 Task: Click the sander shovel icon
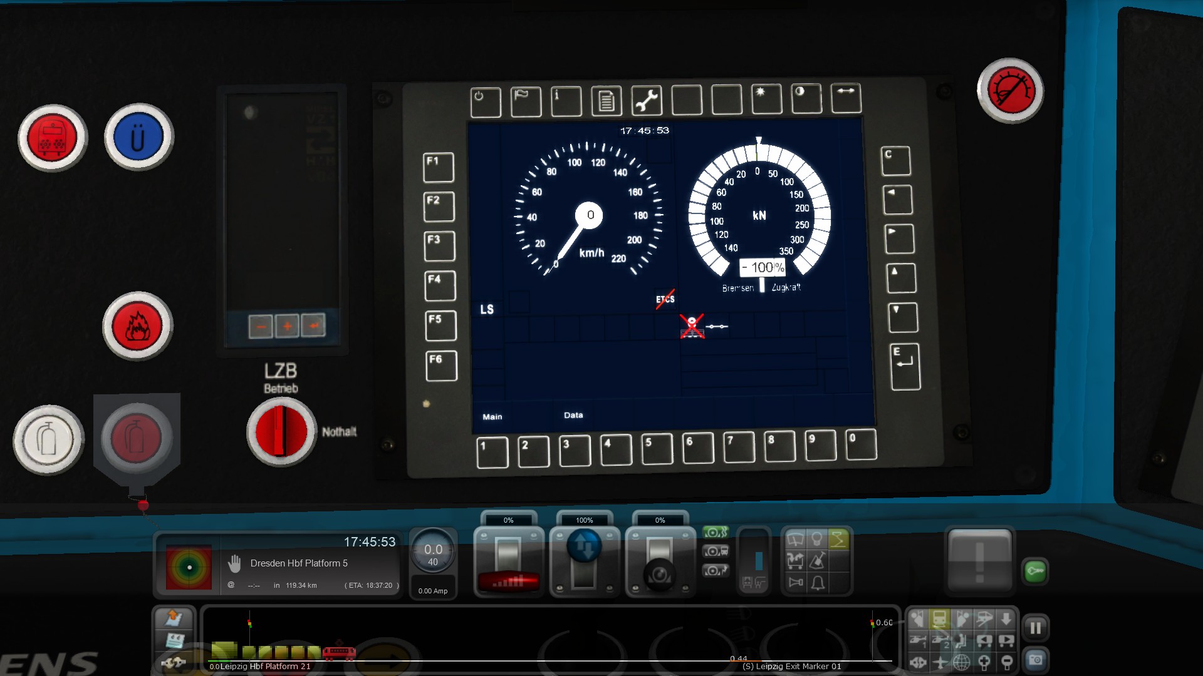point(817,561)
